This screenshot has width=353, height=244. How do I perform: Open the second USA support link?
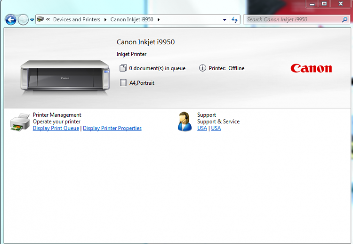216,128
